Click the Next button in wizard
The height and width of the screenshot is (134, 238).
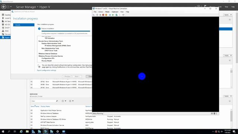coord(77,76)
